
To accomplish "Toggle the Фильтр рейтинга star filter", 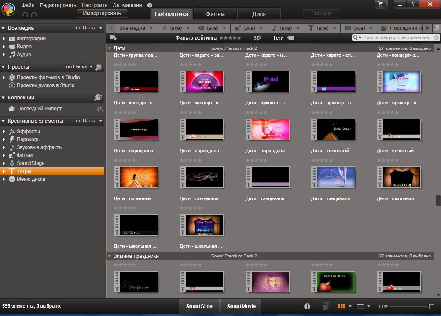I will [x=230, y=38].
